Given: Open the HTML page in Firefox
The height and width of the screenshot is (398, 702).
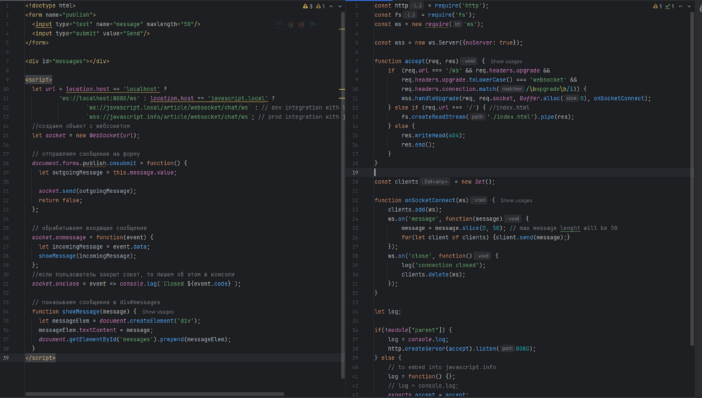Looking at the screenshot, I should pyautogui.click(x=301, y=25).
